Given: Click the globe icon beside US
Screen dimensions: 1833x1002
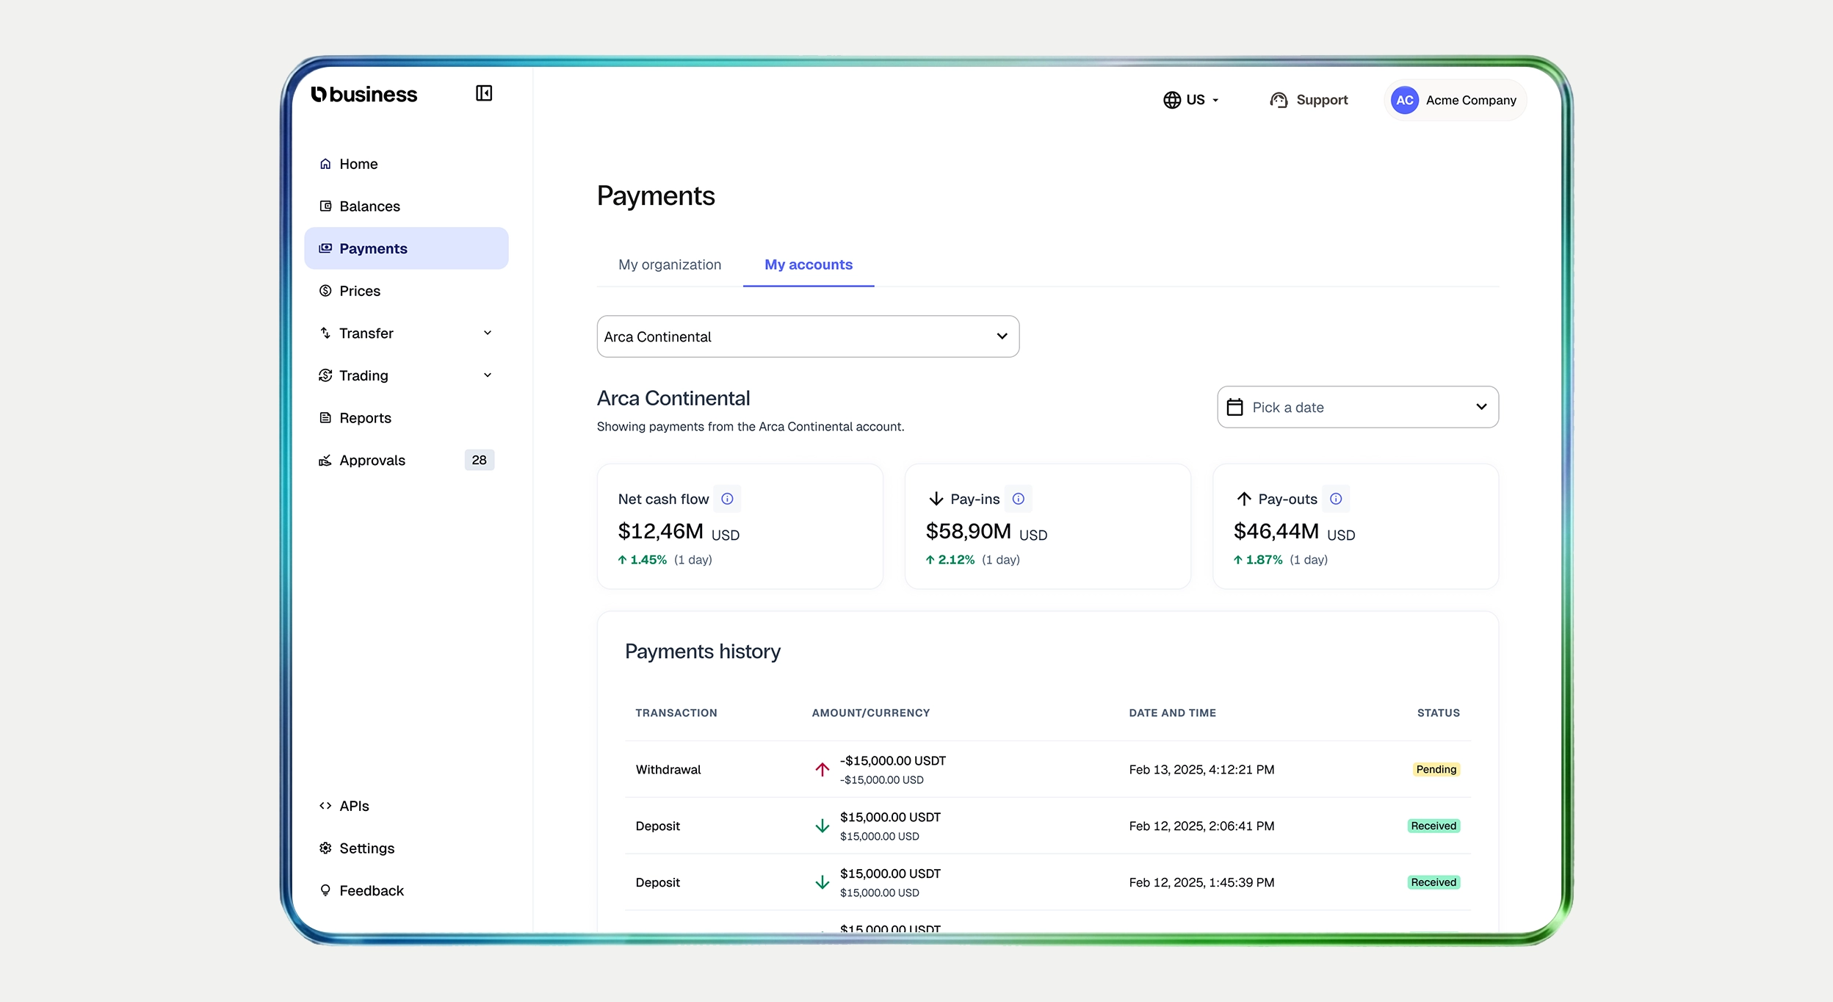Looking at the screenshot, I should click(1172, 100).
